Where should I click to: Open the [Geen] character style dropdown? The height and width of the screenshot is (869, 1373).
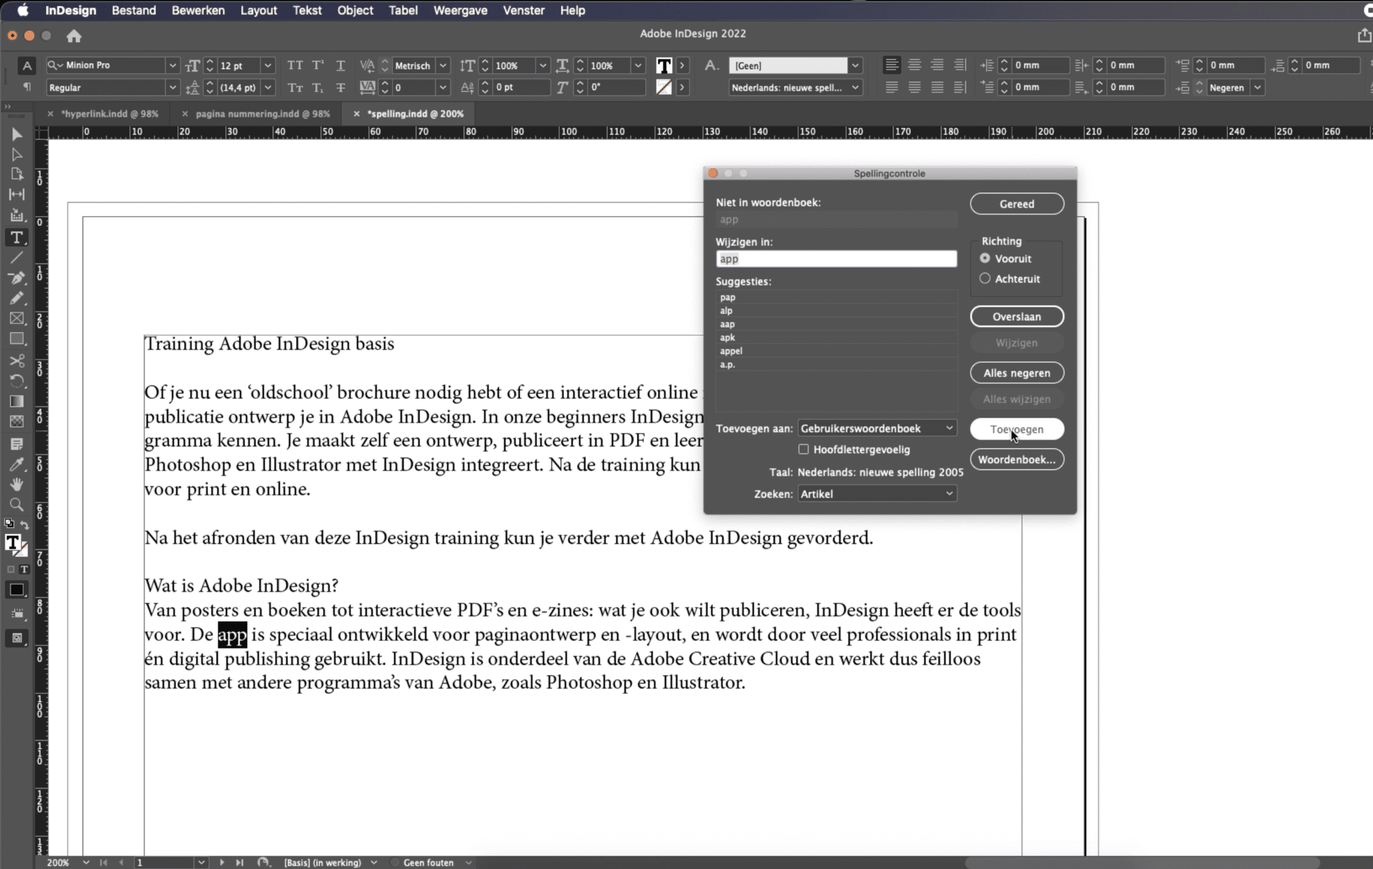pos(855,65)
